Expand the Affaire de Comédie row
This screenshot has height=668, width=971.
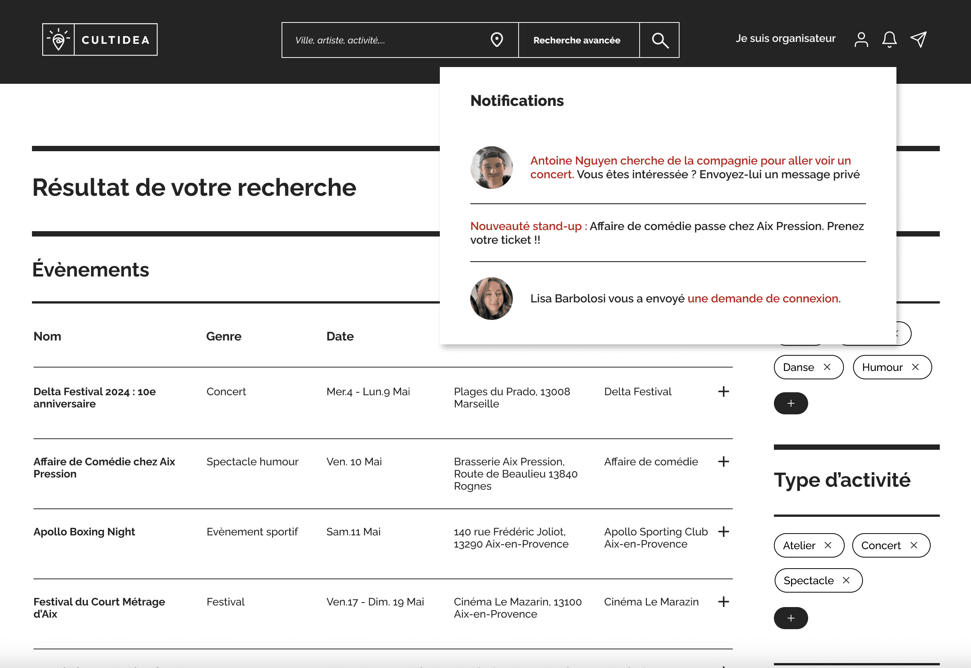click(723, 461)
